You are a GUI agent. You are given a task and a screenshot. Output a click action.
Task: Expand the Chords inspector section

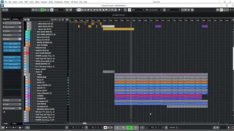(x=12, y=31)
